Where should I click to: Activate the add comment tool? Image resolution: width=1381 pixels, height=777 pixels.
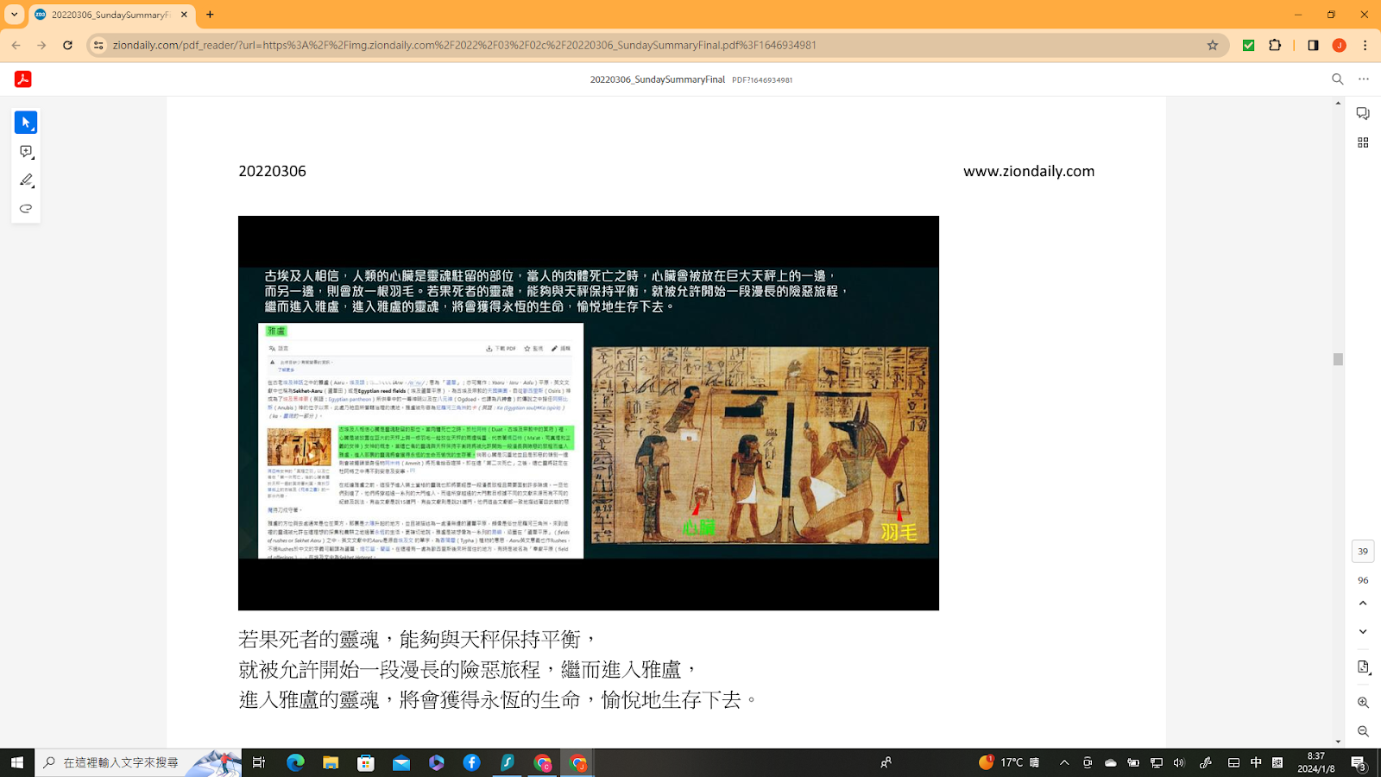tap(26, 152)
